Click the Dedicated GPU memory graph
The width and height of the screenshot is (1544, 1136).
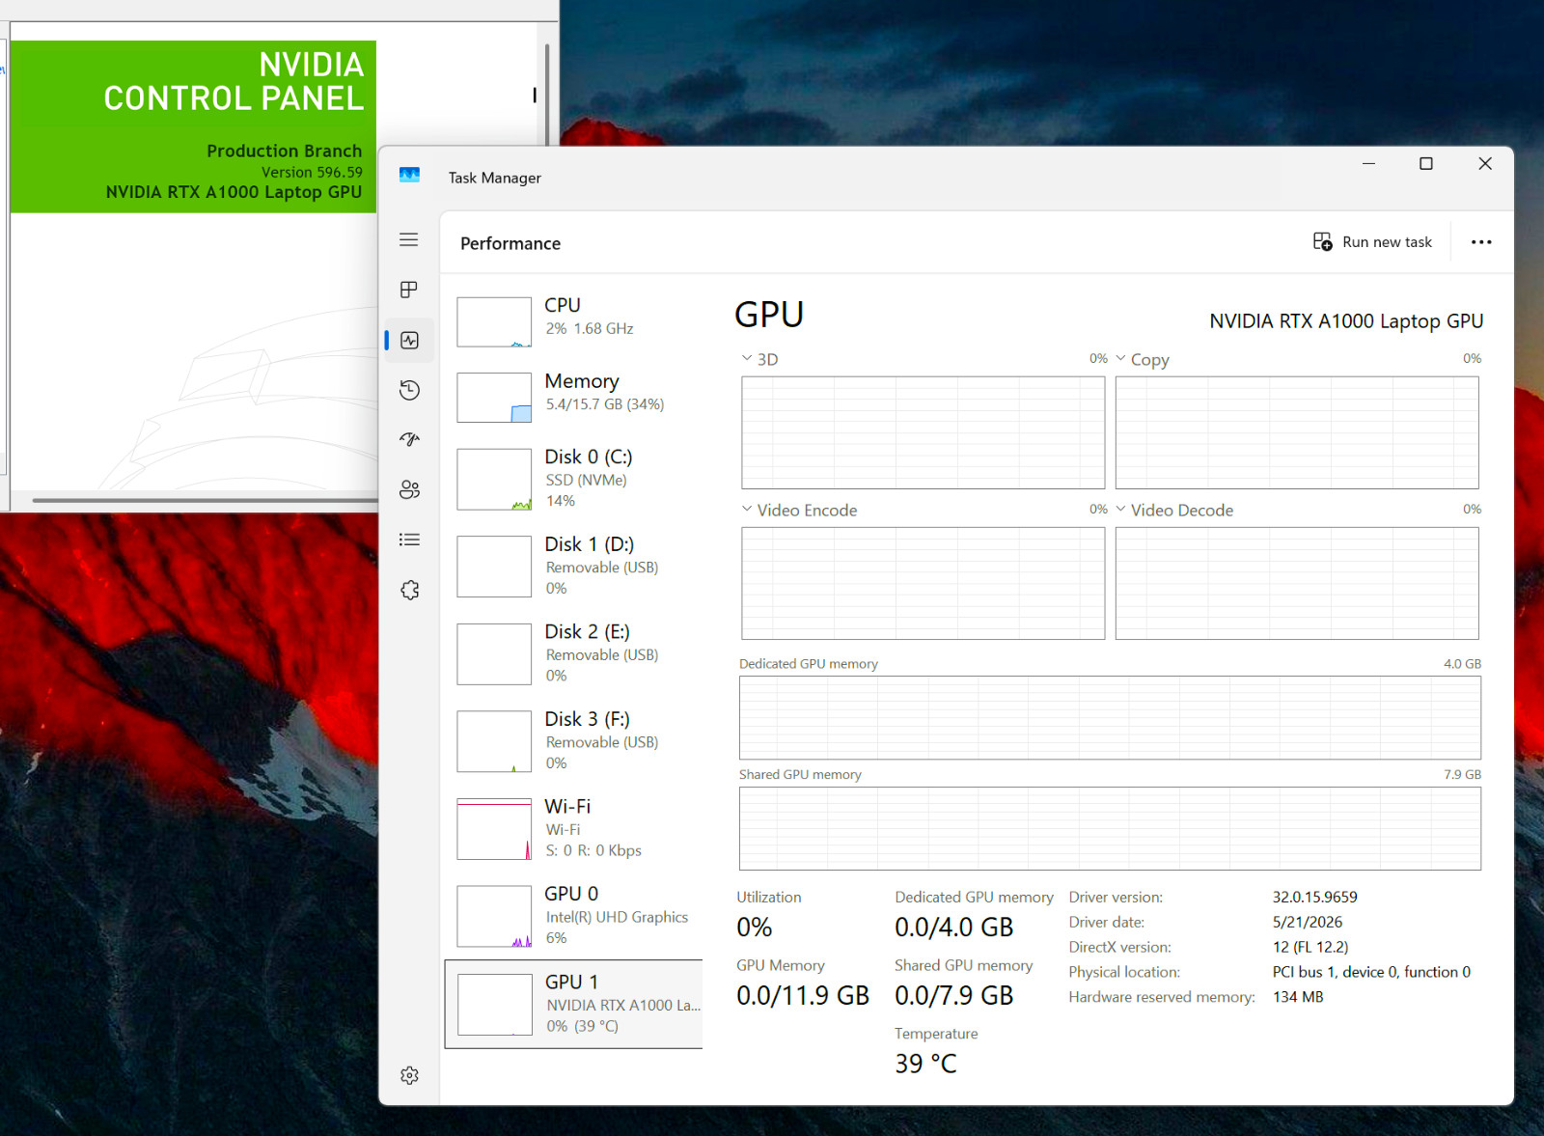1110,717
